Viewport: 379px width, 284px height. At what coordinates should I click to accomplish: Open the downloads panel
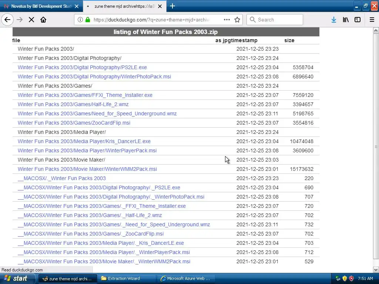334,20
